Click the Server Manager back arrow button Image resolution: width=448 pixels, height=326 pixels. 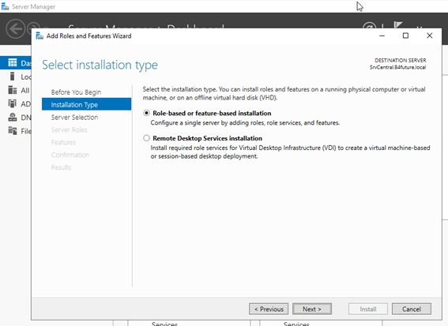pos(16,28)
